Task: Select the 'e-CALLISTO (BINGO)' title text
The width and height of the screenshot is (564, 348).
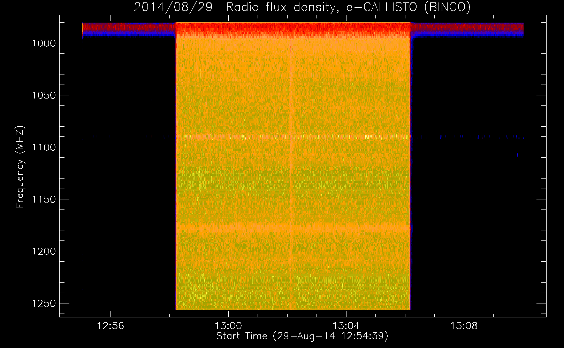Action: (408, 7)
